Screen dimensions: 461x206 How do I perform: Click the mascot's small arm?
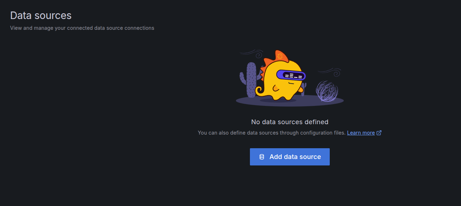click(x=275, y=88)
